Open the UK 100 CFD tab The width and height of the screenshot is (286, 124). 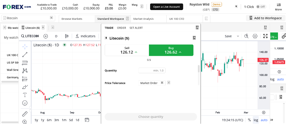[x=185, y=19]
